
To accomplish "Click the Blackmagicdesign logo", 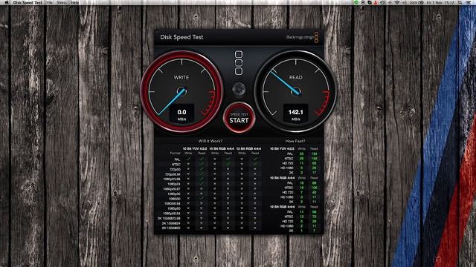I will (x=302, y=37).
